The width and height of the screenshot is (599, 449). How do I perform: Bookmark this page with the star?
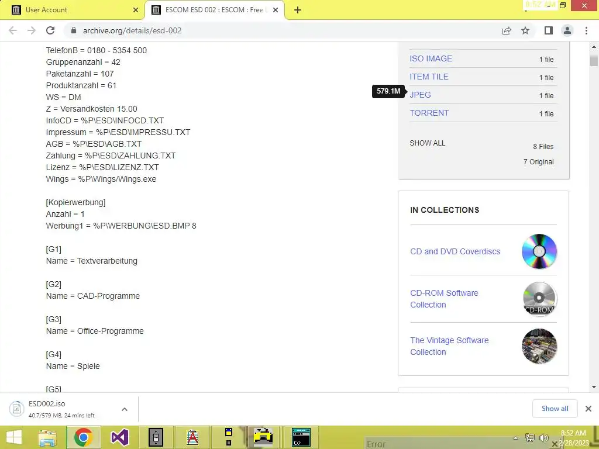pos(525,30)
